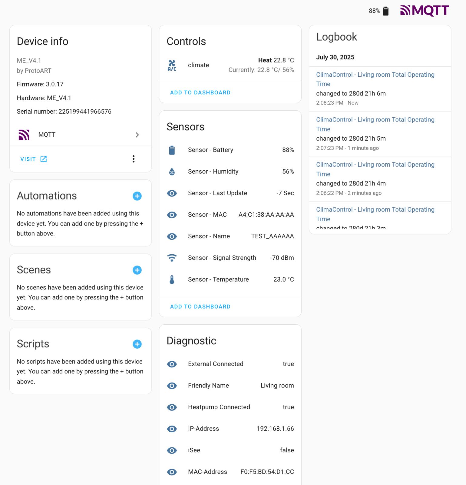This screenshot has height=485, width=466.
Task: Click the battery icon in top bar
Action: pos(386,11)
